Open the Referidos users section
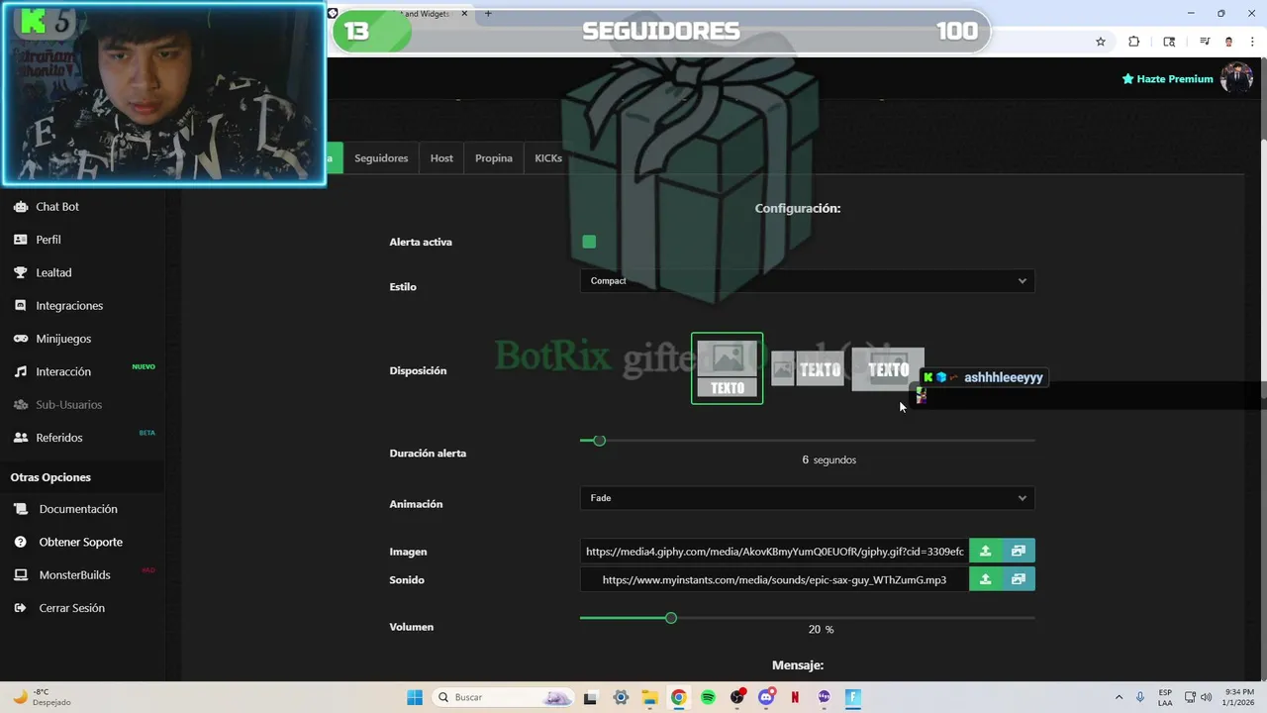This screenshot has height=713, width=1267. (59, 438)
